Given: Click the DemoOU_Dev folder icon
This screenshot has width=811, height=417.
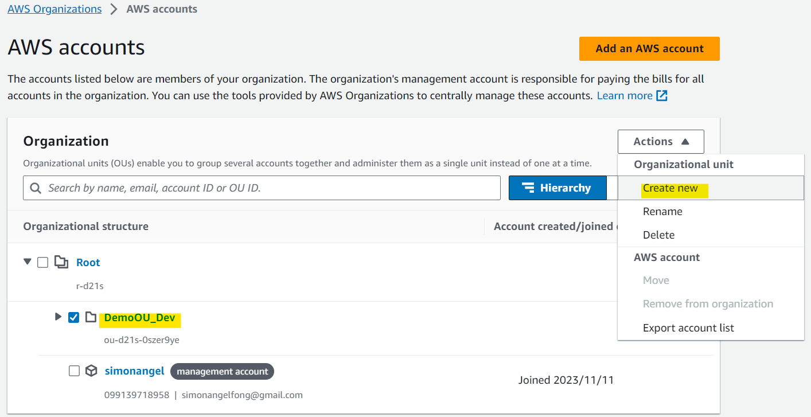Looking at the screenshot, I should click(91, 317).
